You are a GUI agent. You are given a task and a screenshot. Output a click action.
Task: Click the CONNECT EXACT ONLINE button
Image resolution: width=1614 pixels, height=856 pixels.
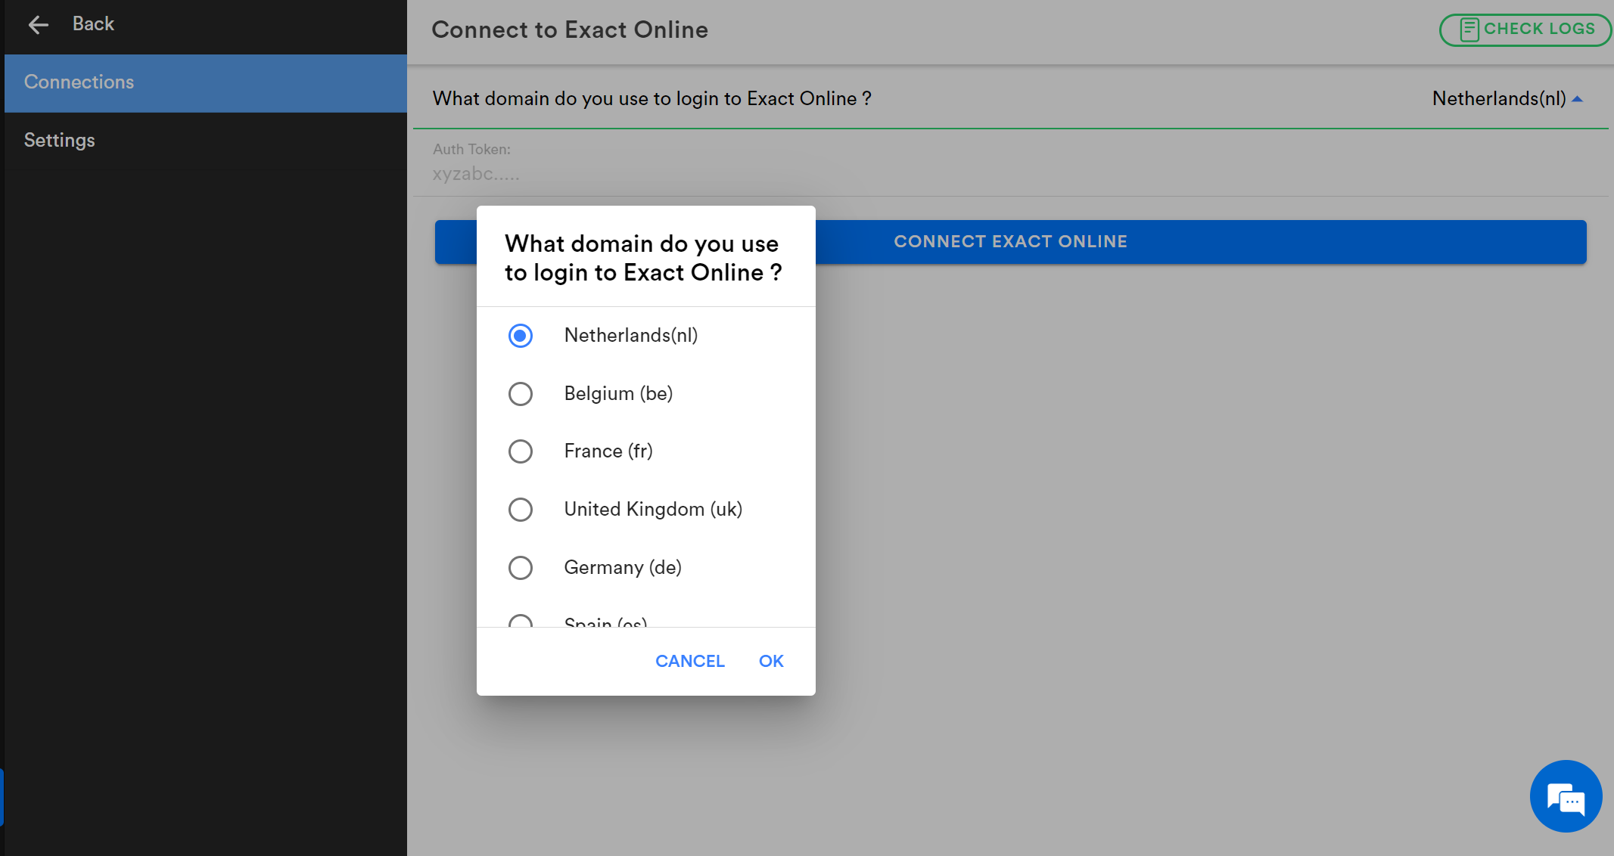pos(1011,242)
